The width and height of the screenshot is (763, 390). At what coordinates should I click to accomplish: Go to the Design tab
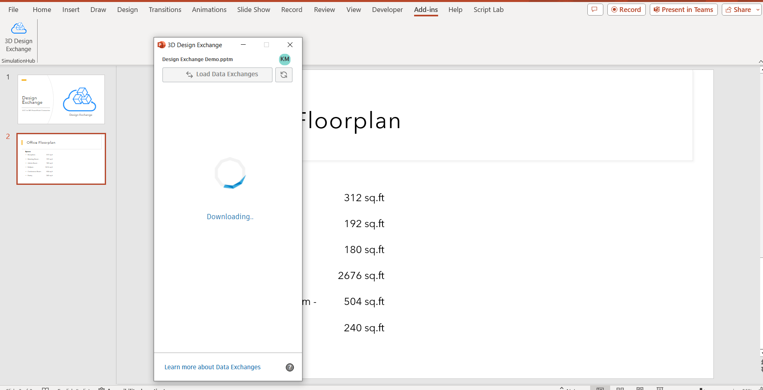click(127, 10)
